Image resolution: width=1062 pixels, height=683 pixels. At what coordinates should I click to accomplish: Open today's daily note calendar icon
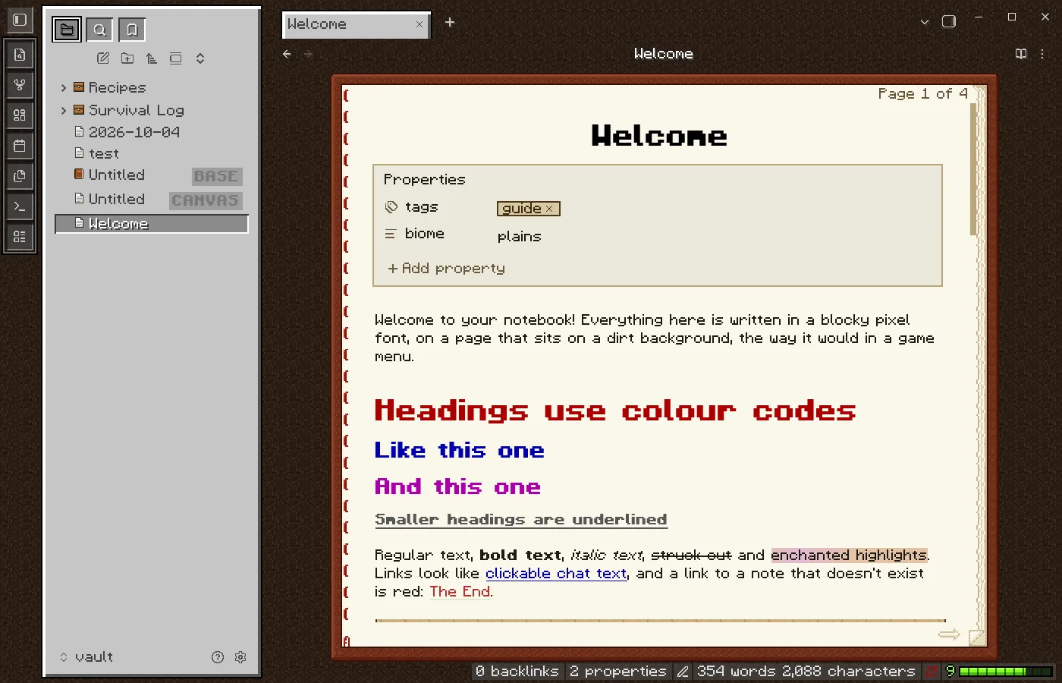click(x=20, y=146)
